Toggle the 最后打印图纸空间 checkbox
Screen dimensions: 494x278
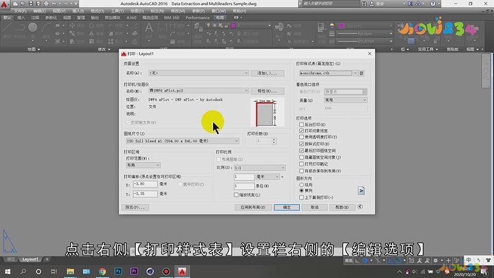point(301,150)
